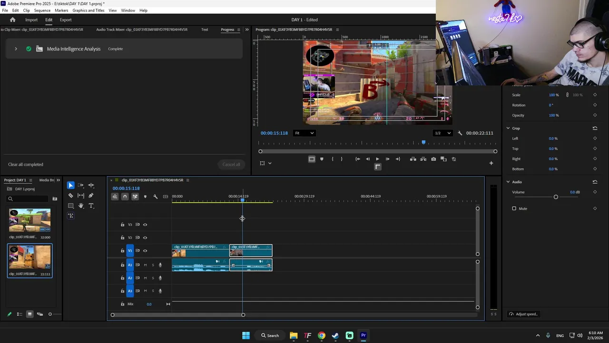The height and width of the screenshot is (343, 609).
Task: Show more panel tabs overflow chevrons
Action: pos(246,30)
